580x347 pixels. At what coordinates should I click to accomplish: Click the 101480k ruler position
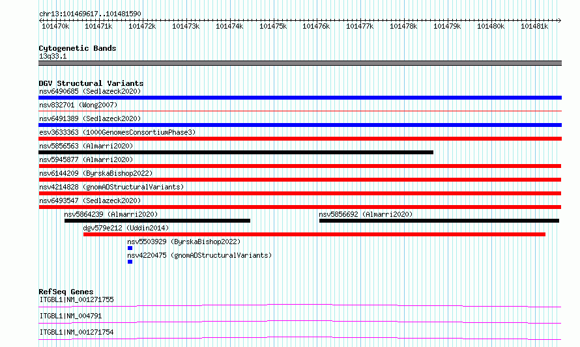(491, 26)
